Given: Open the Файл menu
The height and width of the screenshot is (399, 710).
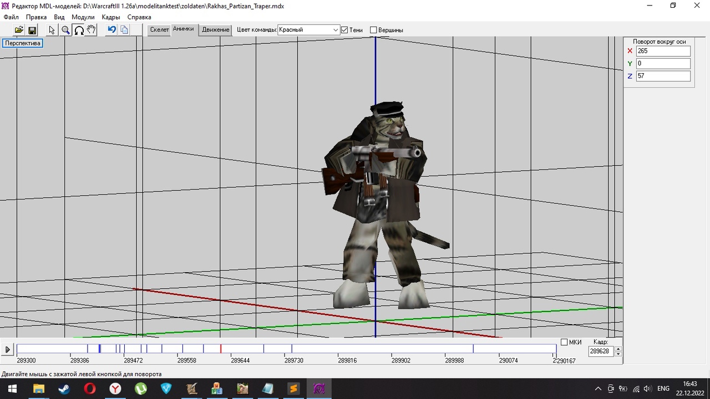Looking at the screenshot, I should pos(11,17).
